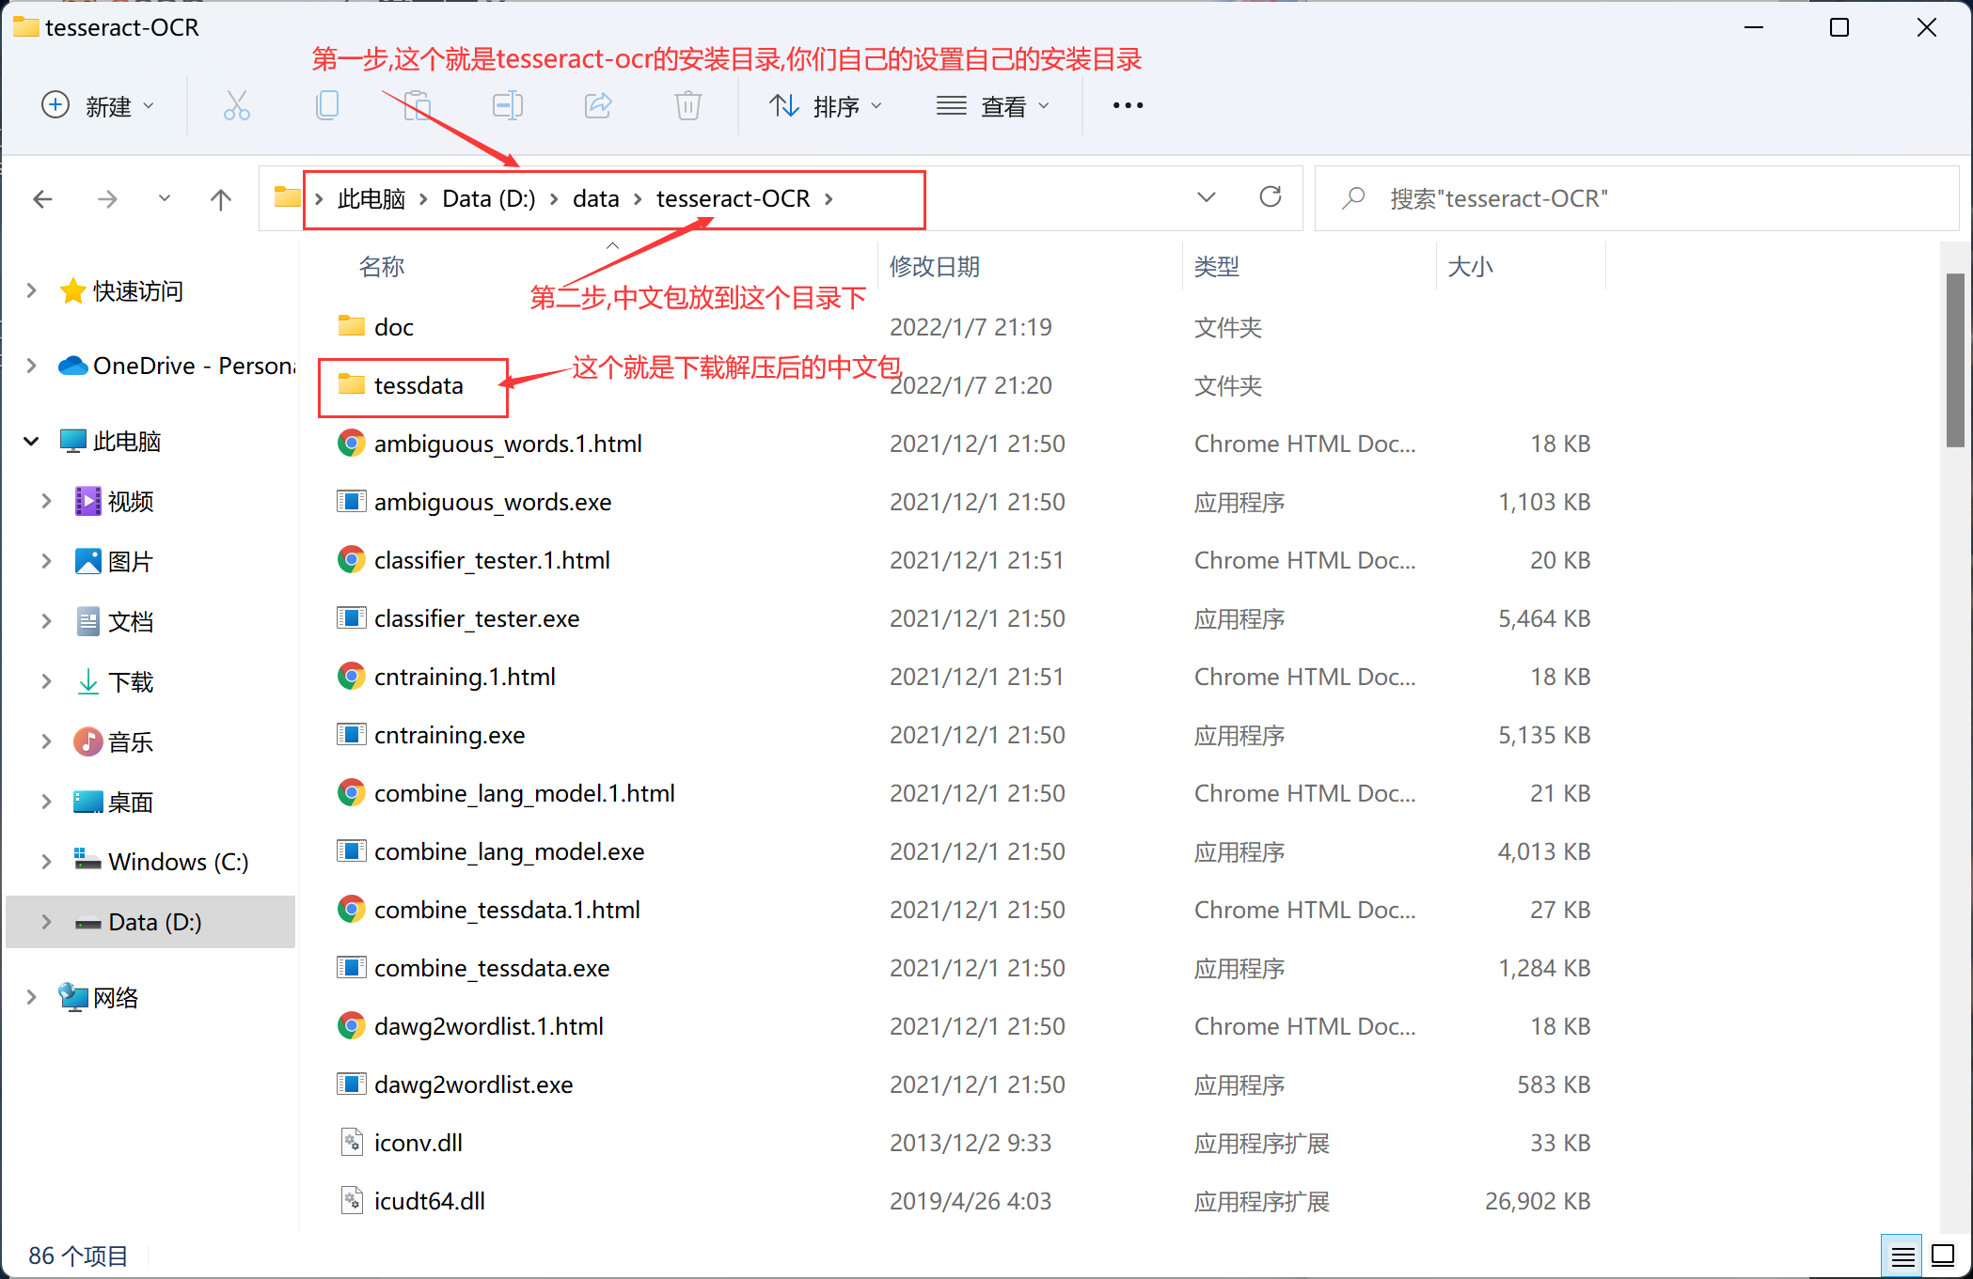Viewport: 1973px width, 1279px height.
Task: Open the three-dots more options menu
Action: click(x=1128, y=105)
